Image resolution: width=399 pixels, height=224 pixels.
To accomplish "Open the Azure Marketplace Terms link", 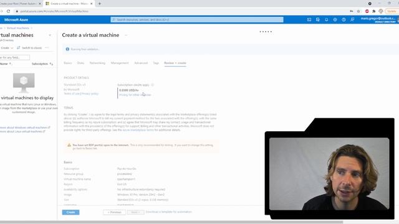I will tap(138, 130).
